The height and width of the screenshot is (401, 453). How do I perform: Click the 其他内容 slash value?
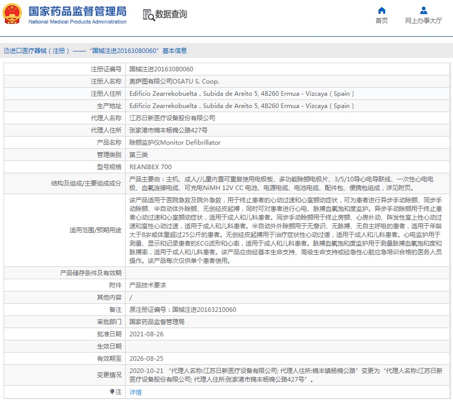point(131,298)
